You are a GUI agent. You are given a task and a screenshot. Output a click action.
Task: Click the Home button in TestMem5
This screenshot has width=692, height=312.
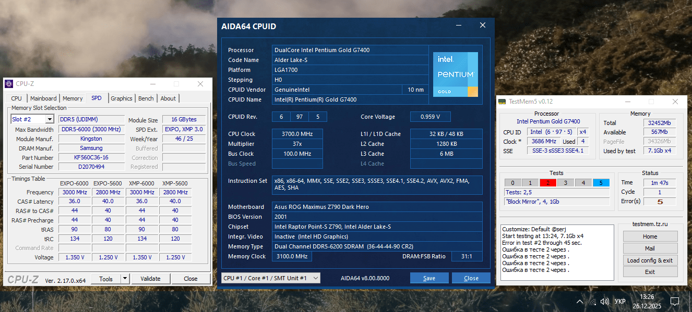650,236
